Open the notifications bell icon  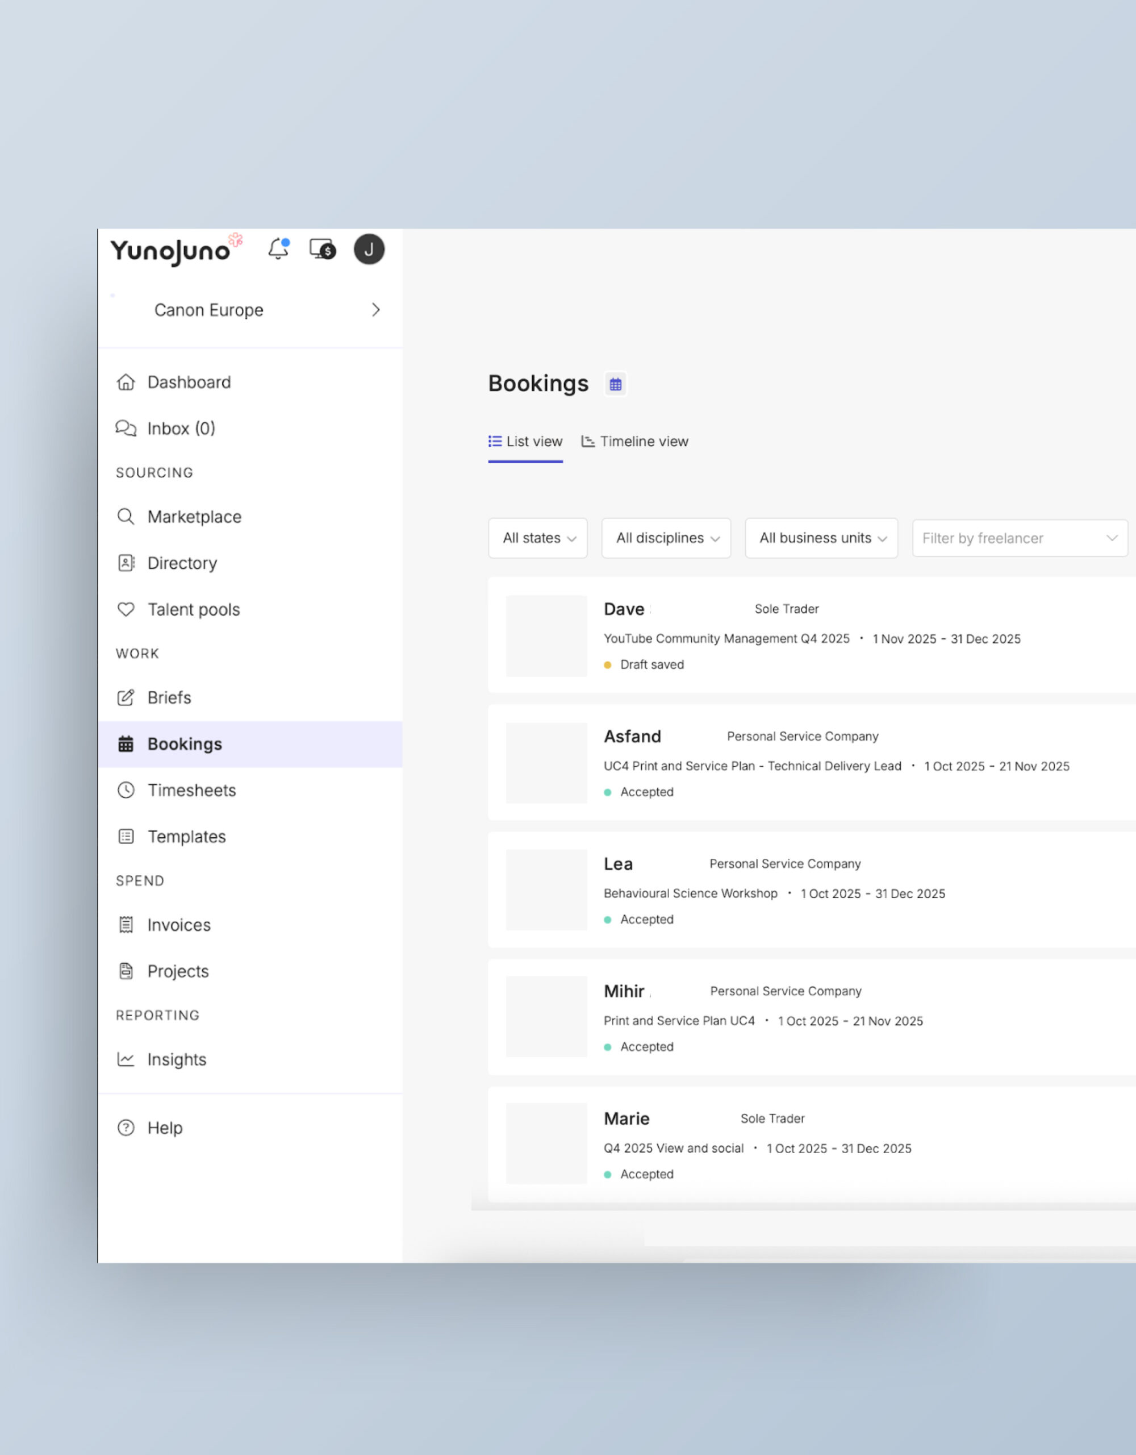click(278, 249)
